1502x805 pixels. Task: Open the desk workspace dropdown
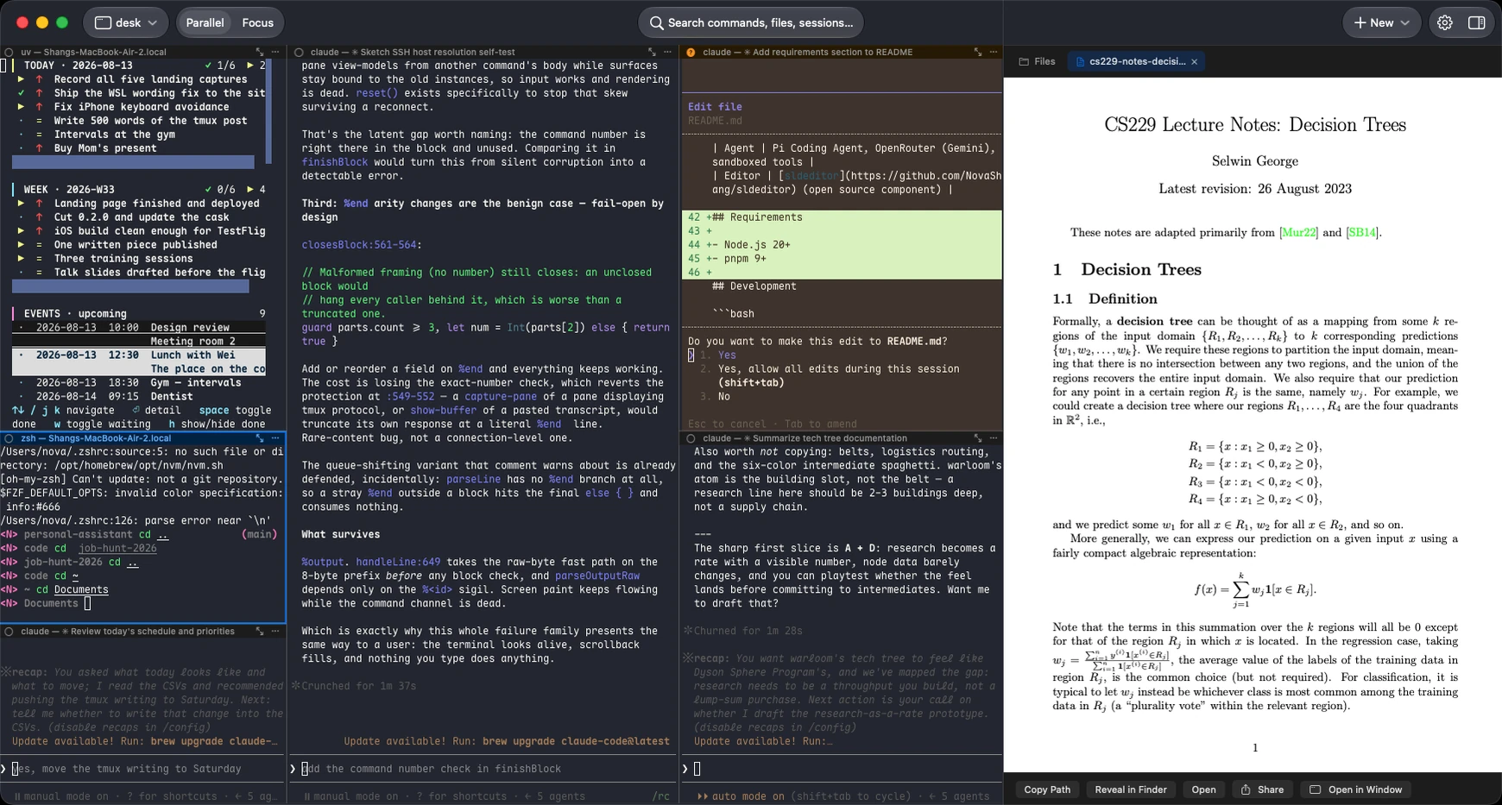point(126,22)
